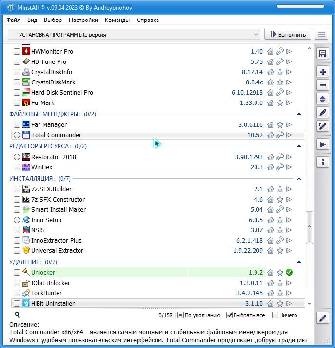The height and width of the screenshot is (348, 335).
Task: Open the 'УСТАНОВКА ПРОГРАММ Lite версия' dropdown
Action: (x=134, y=35)
